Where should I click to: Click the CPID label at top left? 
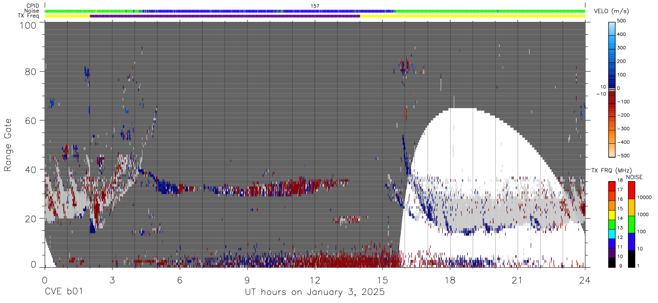33,6
